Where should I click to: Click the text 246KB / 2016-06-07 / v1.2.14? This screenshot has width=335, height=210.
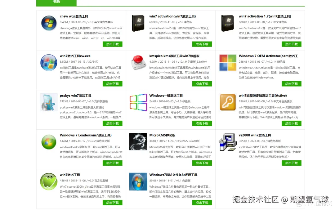tap(257, 62)
